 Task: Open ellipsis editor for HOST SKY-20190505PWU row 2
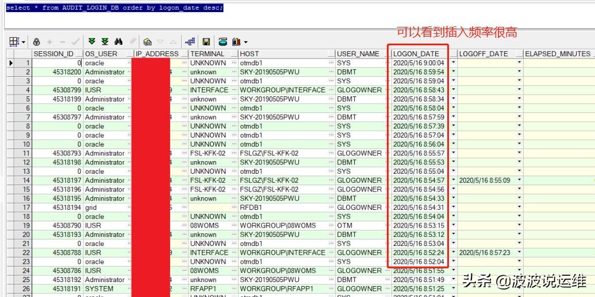click(331, 72)
